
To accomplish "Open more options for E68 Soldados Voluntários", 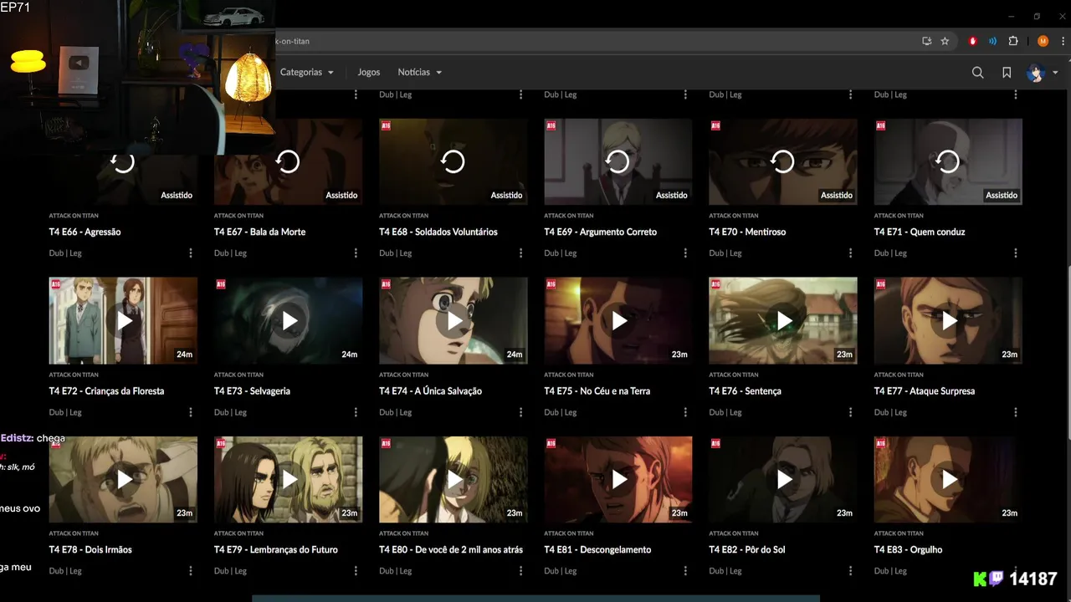I will (520, 253).
